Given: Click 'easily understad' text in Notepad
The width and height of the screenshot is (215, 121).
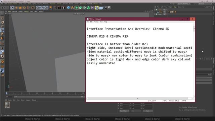Looking at the screenshot, I should point(101,63).
